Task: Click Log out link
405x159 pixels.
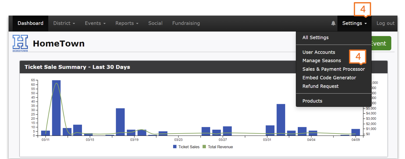Action: (385, 23)
